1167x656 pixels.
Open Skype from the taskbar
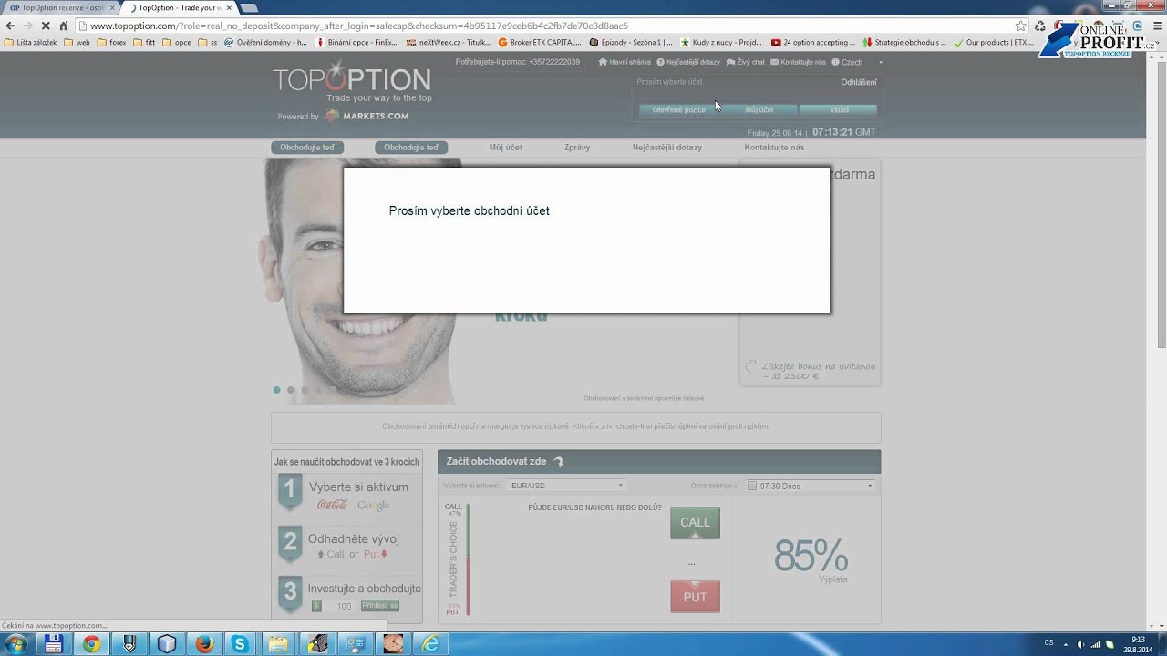tap(241, 644)
